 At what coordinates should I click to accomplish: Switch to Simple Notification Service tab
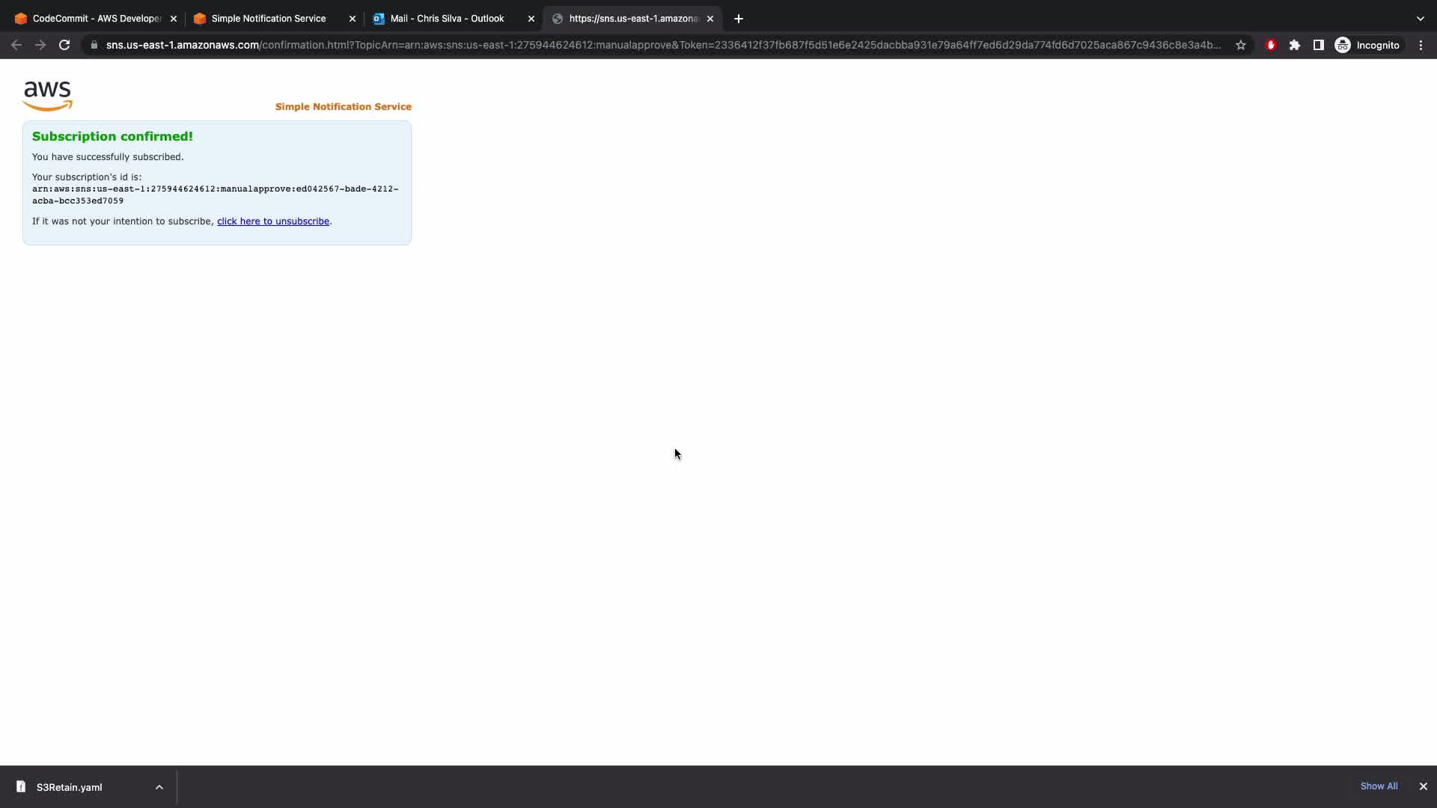[268, 19]
